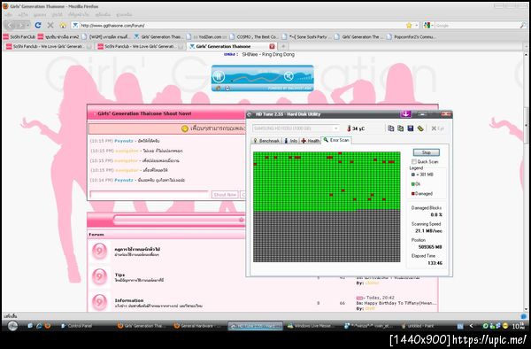Reload the page in Firefox

click(x=38, y=25)
